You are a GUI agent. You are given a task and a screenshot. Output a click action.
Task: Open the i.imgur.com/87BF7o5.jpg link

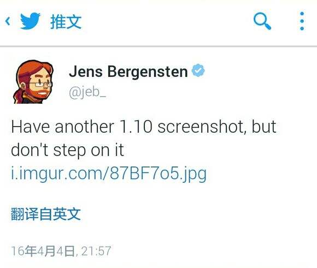109,174
